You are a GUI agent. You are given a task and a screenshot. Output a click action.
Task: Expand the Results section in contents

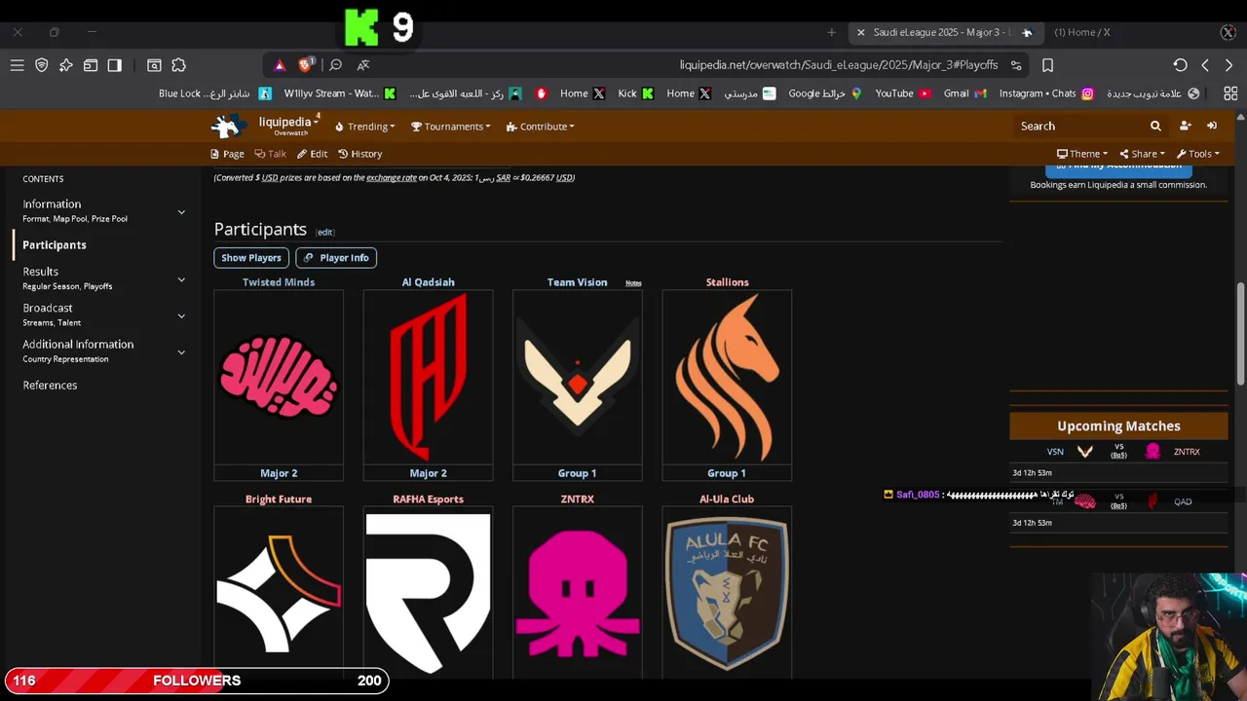[x=181, y=279]
